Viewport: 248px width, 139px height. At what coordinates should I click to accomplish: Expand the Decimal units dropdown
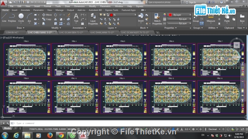click(214, 129)
